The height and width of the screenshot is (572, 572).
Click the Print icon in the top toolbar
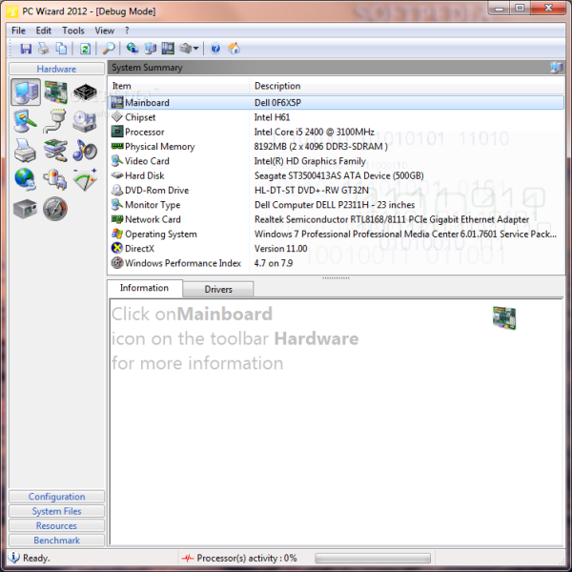pos(44,49)
